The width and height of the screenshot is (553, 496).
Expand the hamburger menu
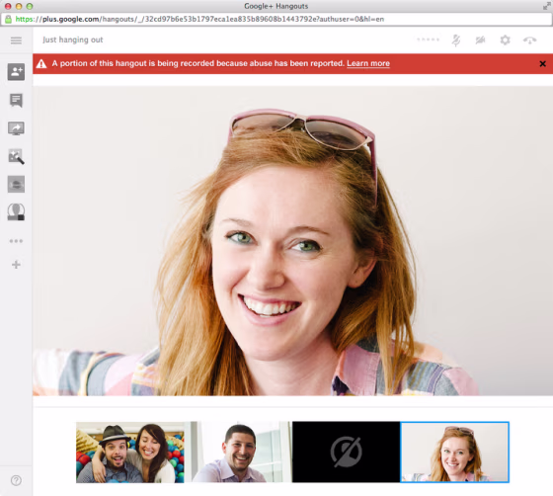(16, 41)
